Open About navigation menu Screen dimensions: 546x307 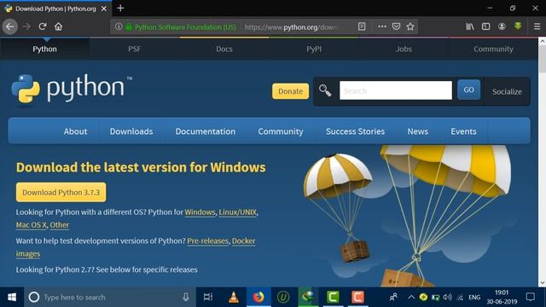[x=76, y=131]
